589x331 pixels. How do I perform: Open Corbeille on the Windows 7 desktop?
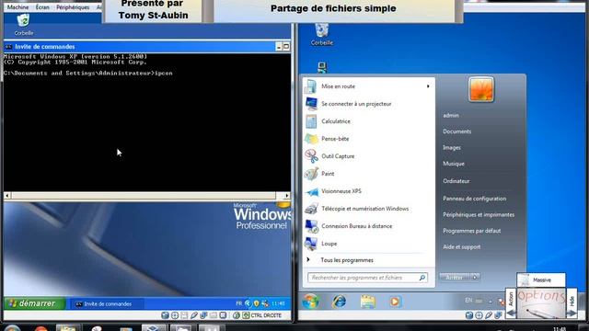coord(322,34)
